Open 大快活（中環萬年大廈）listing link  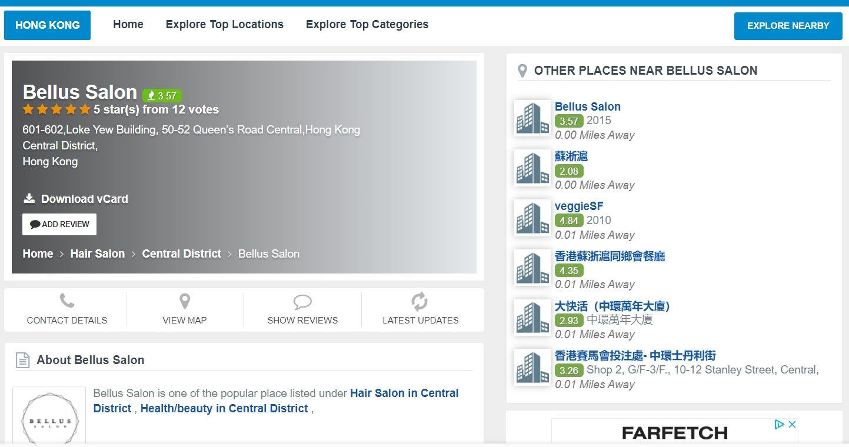(x=613, y=306)
